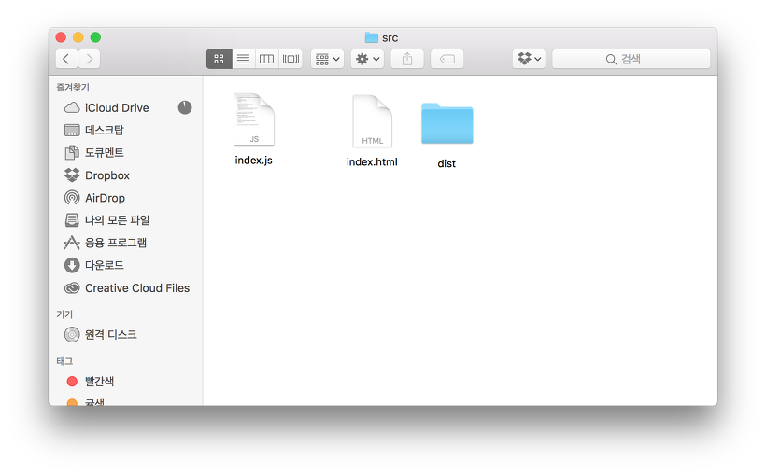
Task: Switch to Cover Flow view
Action: click(291, 59)
